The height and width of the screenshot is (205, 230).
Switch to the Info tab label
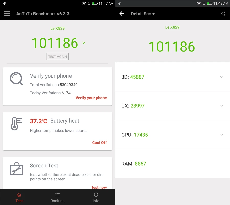[x=96, y=201]
